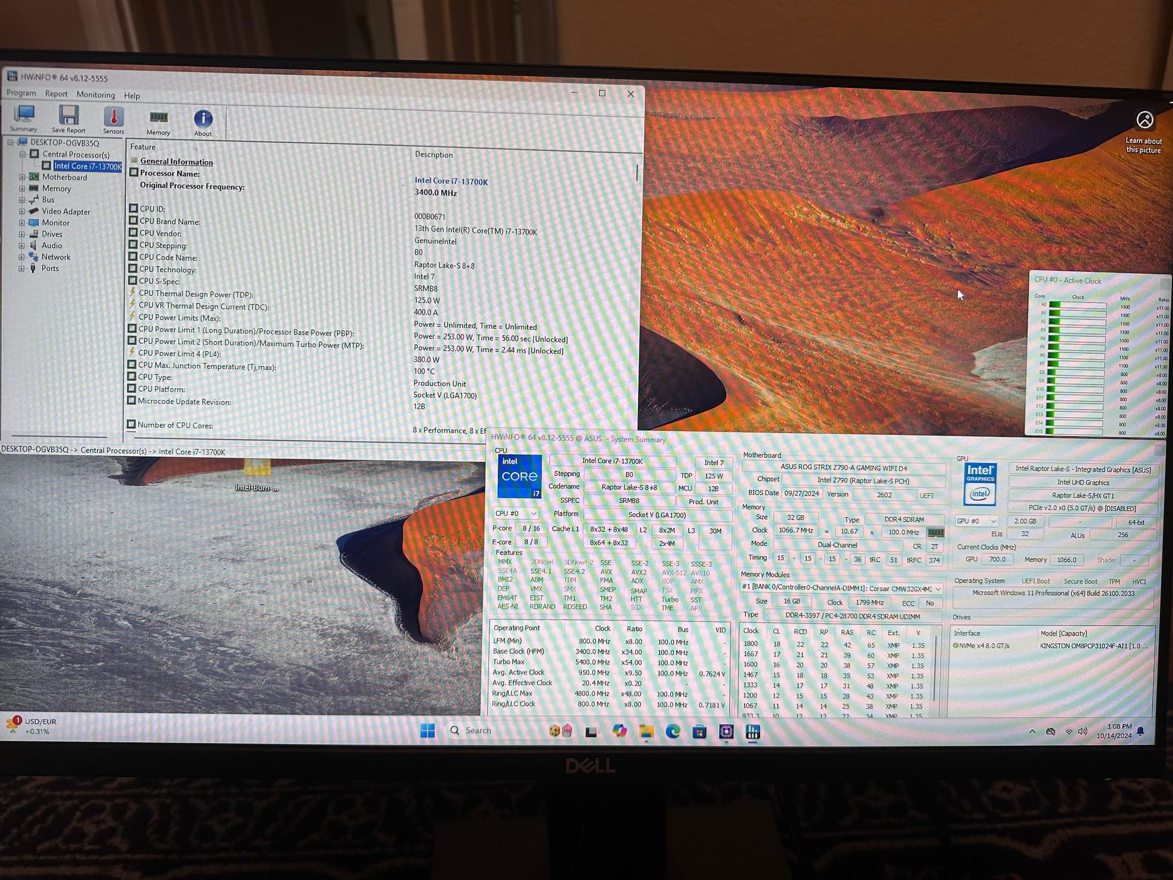Click the Video Adapter card icon
This screenshot has height=880, width=1173.
tap(34, 211)
